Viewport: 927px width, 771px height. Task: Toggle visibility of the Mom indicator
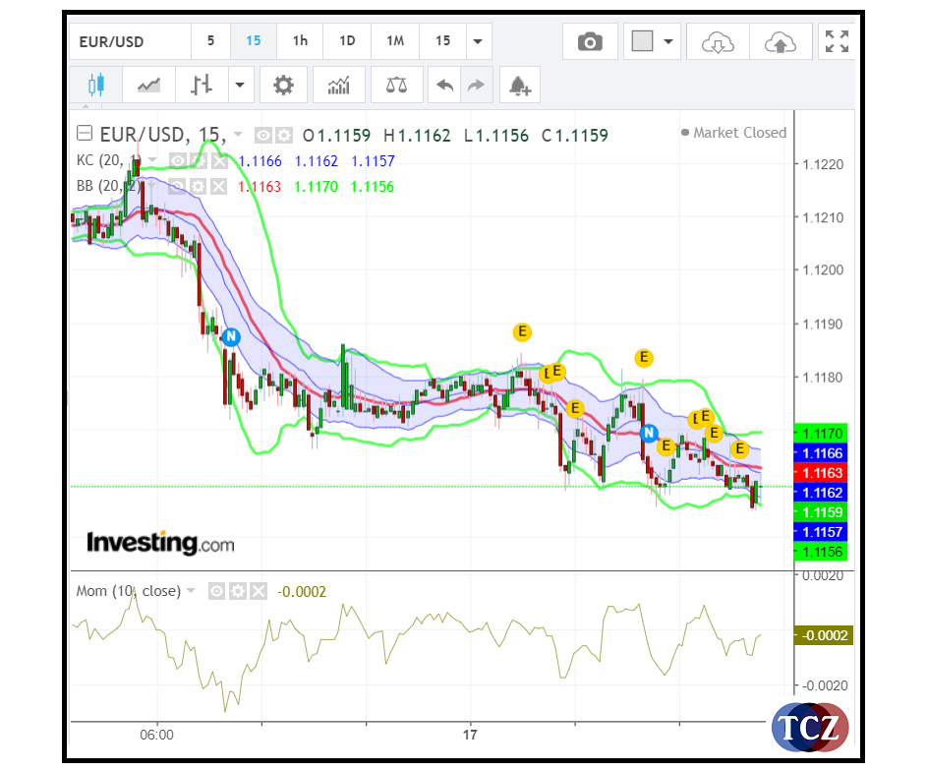(216, 591)
